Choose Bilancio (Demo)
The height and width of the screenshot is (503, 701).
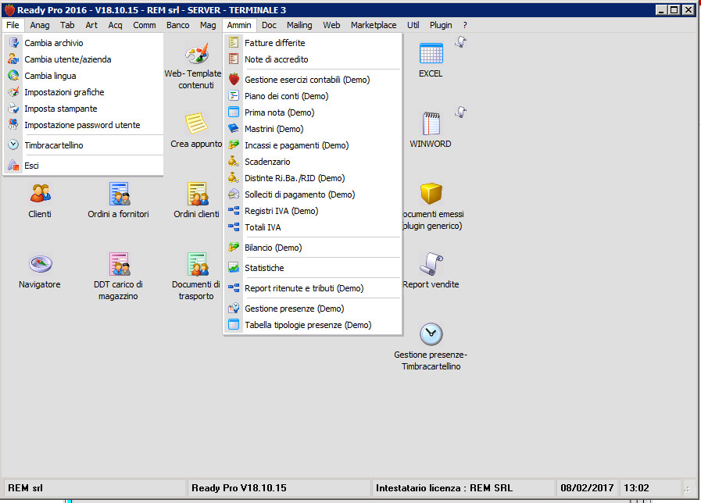[313, 248]
